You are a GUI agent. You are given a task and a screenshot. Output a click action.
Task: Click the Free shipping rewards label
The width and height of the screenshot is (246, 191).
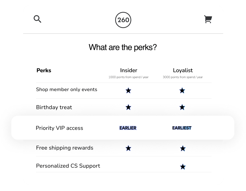(x=65, y=148)
